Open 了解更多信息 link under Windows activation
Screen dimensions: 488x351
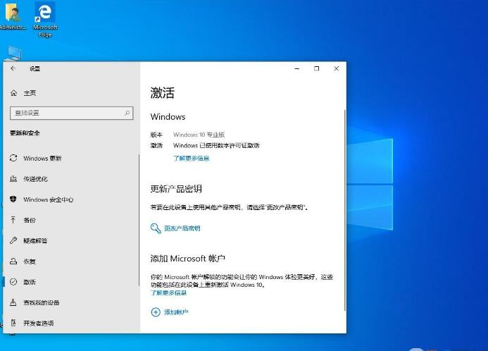click(191, 158)
